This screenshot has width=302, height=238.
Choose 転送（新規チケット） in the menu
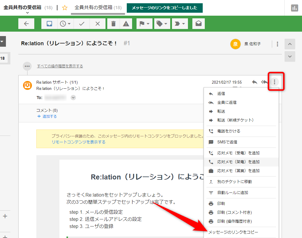tap(241, 120)
